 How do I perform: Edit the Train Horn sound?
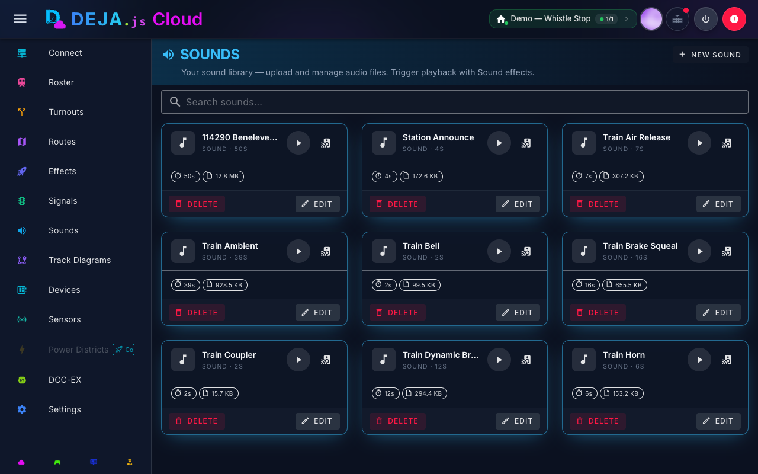point(718,421)
